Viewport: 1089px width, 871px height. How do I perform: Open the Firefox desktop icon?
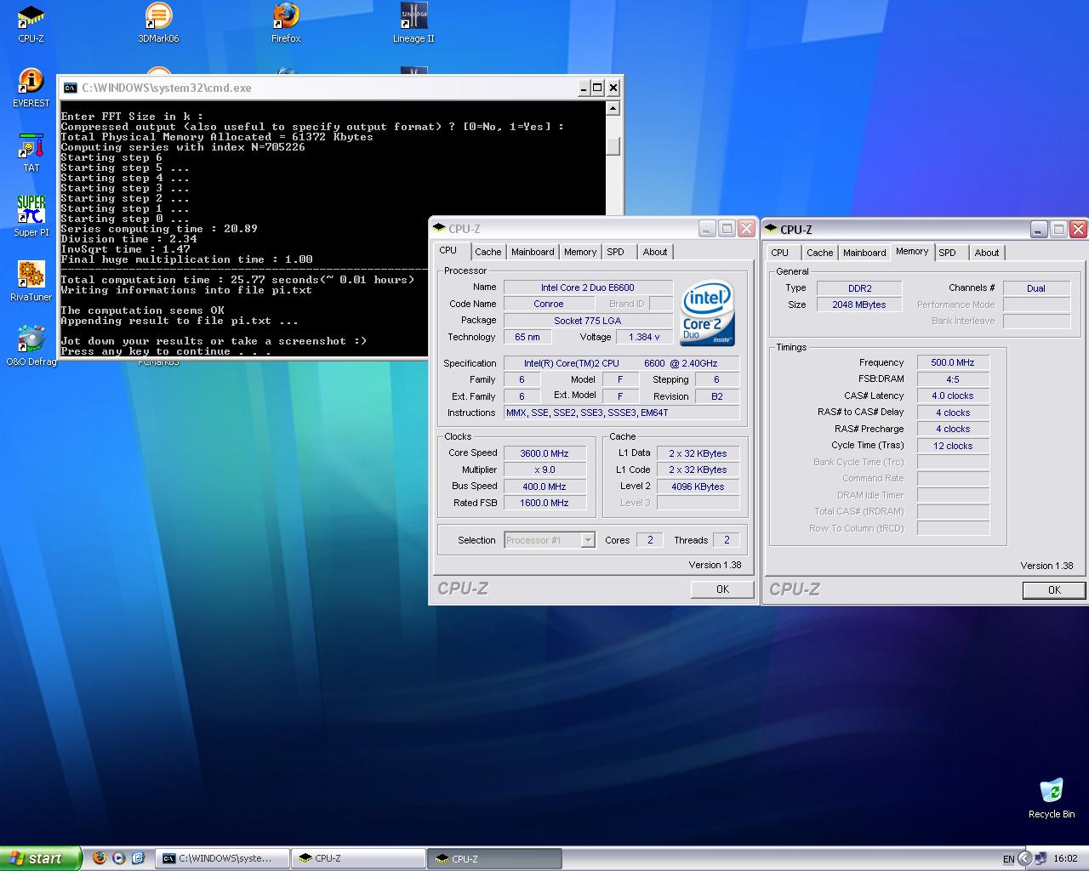[286, 23]
